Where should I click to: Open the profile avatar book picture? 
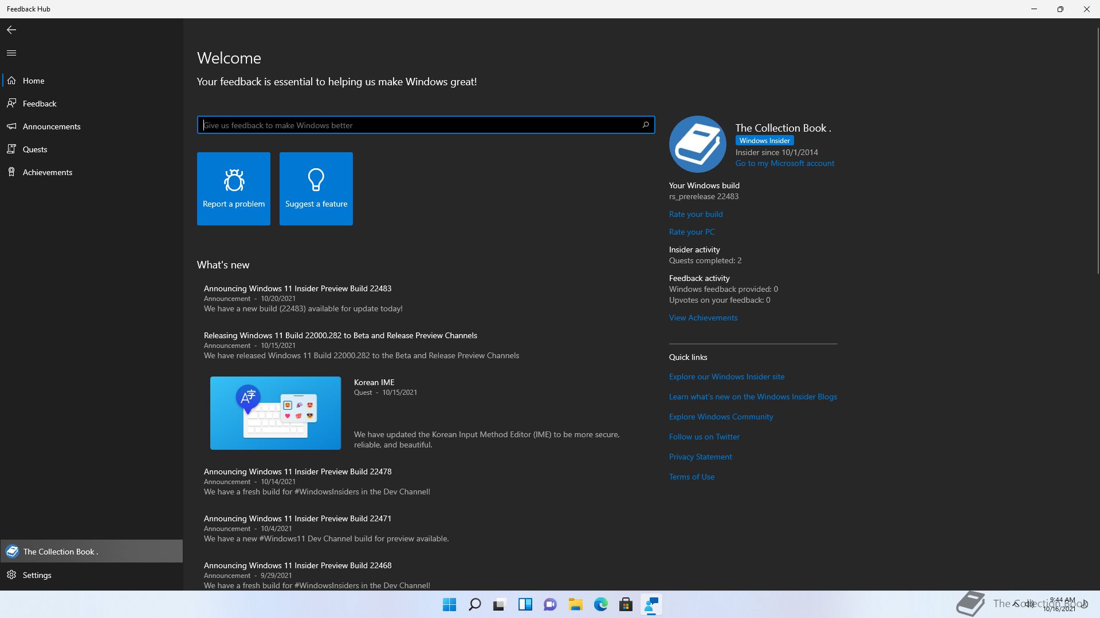click(x=698, y=144)
